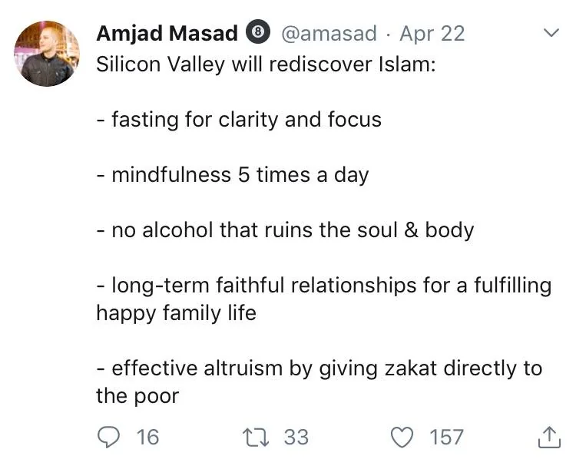Click the reply count 16
The height and width of the screenshot is (469, 576).
147,438
